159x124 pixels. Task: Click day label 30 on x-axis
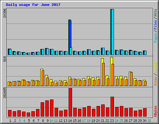(144, 121)
